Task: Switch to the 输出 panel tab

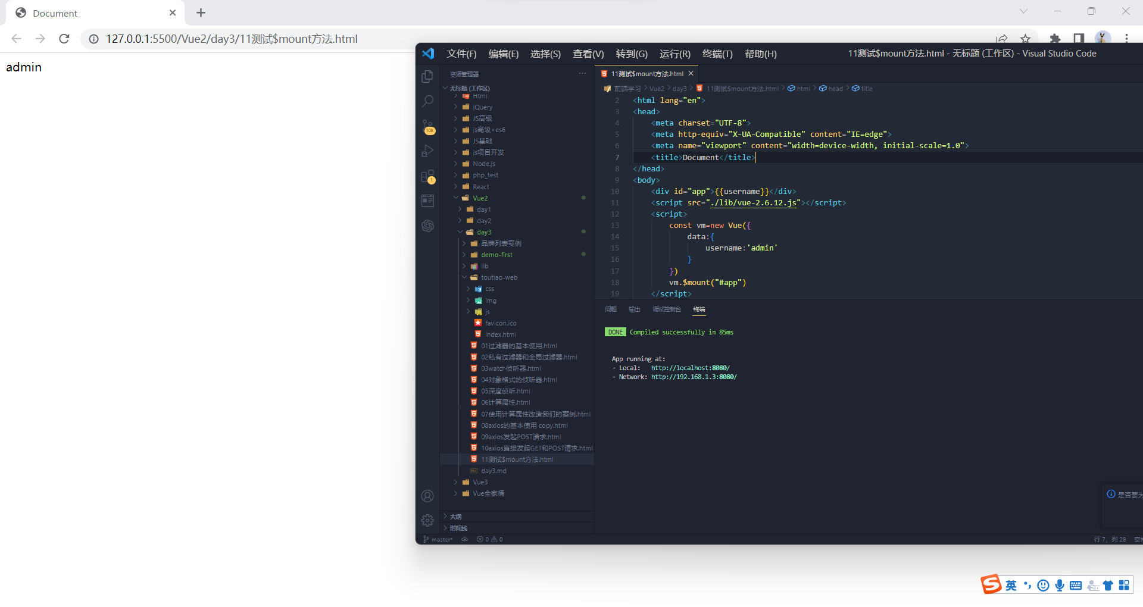Action: point(633,309)
